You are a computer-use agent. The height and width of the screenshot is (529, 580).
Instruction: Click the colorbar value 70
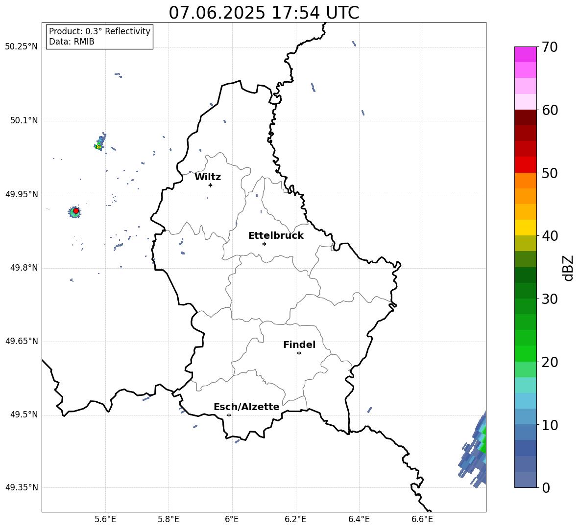coord(550,47)
